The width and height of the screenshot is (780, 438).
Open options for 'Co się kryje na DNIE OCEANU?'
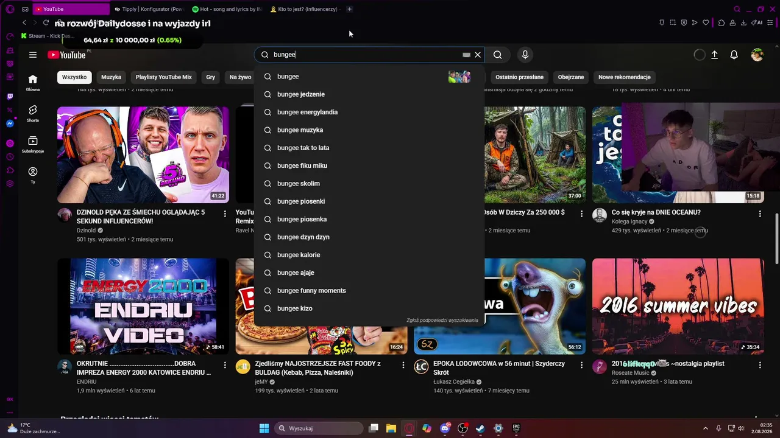click(760, 214)
